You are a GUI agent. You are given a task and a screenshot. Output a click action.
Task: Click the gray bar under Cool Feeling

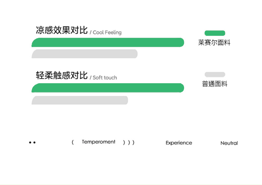click(85, 54)
